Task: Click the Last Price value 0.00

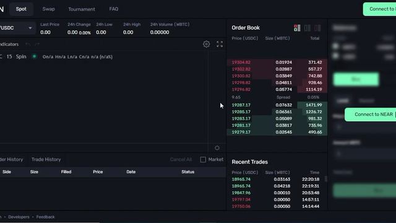Action: [45, 32]
